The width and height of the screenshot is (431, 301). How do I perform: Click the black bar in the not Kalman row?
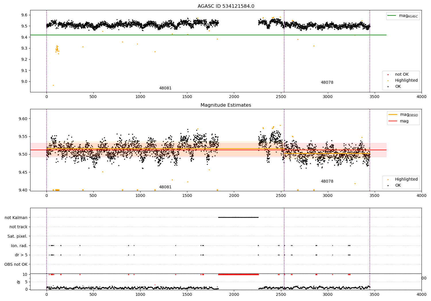238,217
